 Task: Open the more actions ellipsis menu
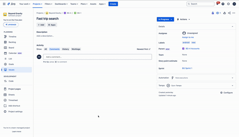pos(234,13)
